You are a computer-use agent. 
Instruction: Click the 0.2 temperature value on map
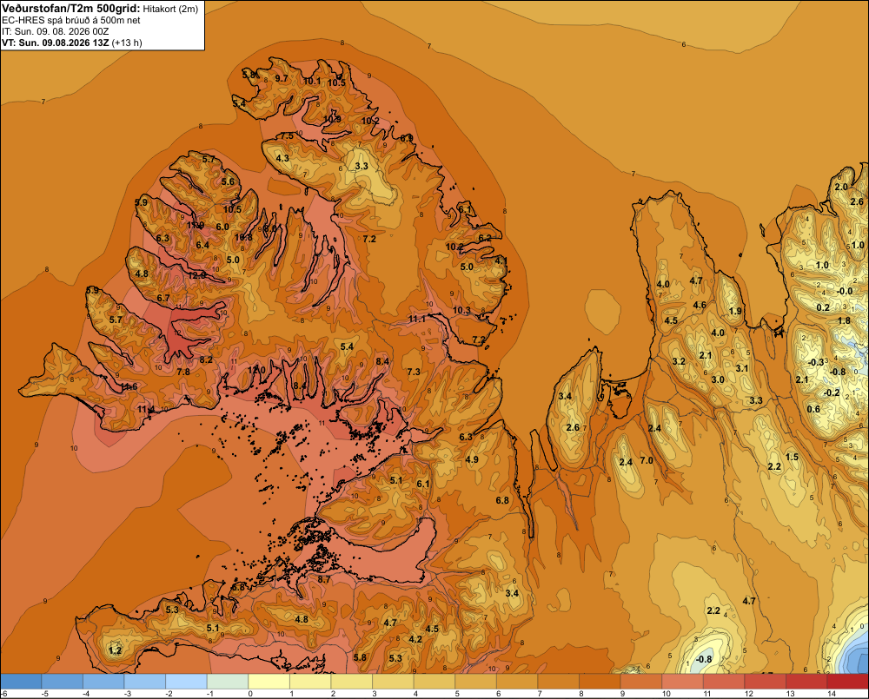(823, 307)
